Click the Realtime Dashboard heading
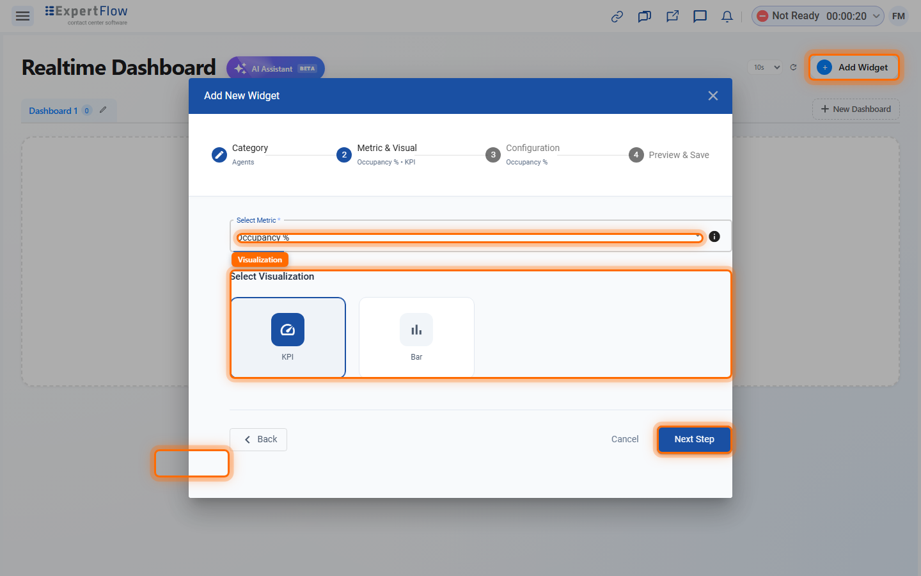Image resolution: width=921 pixels, height=576 pixels. click(119, 67)
